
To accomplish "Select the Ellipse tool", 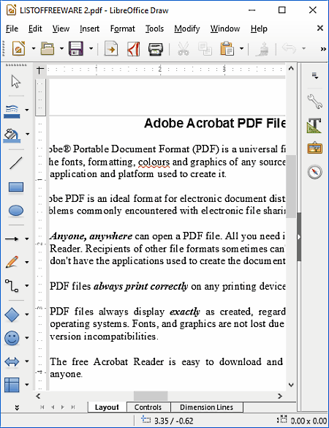I will coord(16,211).
